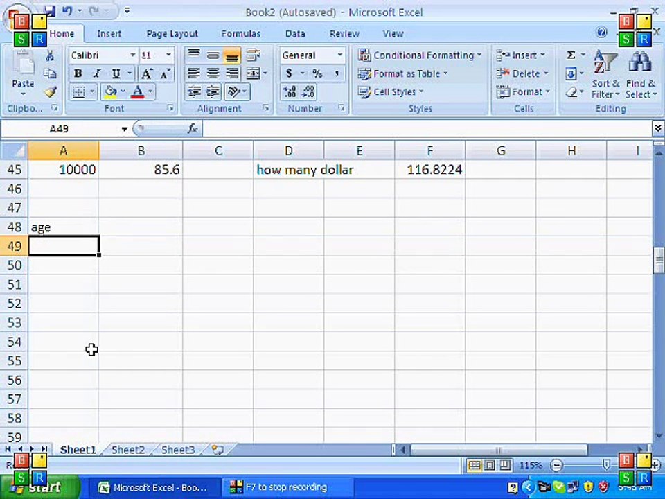Image resolution: width=665 pixels, height=499 pixels.
Task: Align text to middle vertically
Action: pos(213,55)
